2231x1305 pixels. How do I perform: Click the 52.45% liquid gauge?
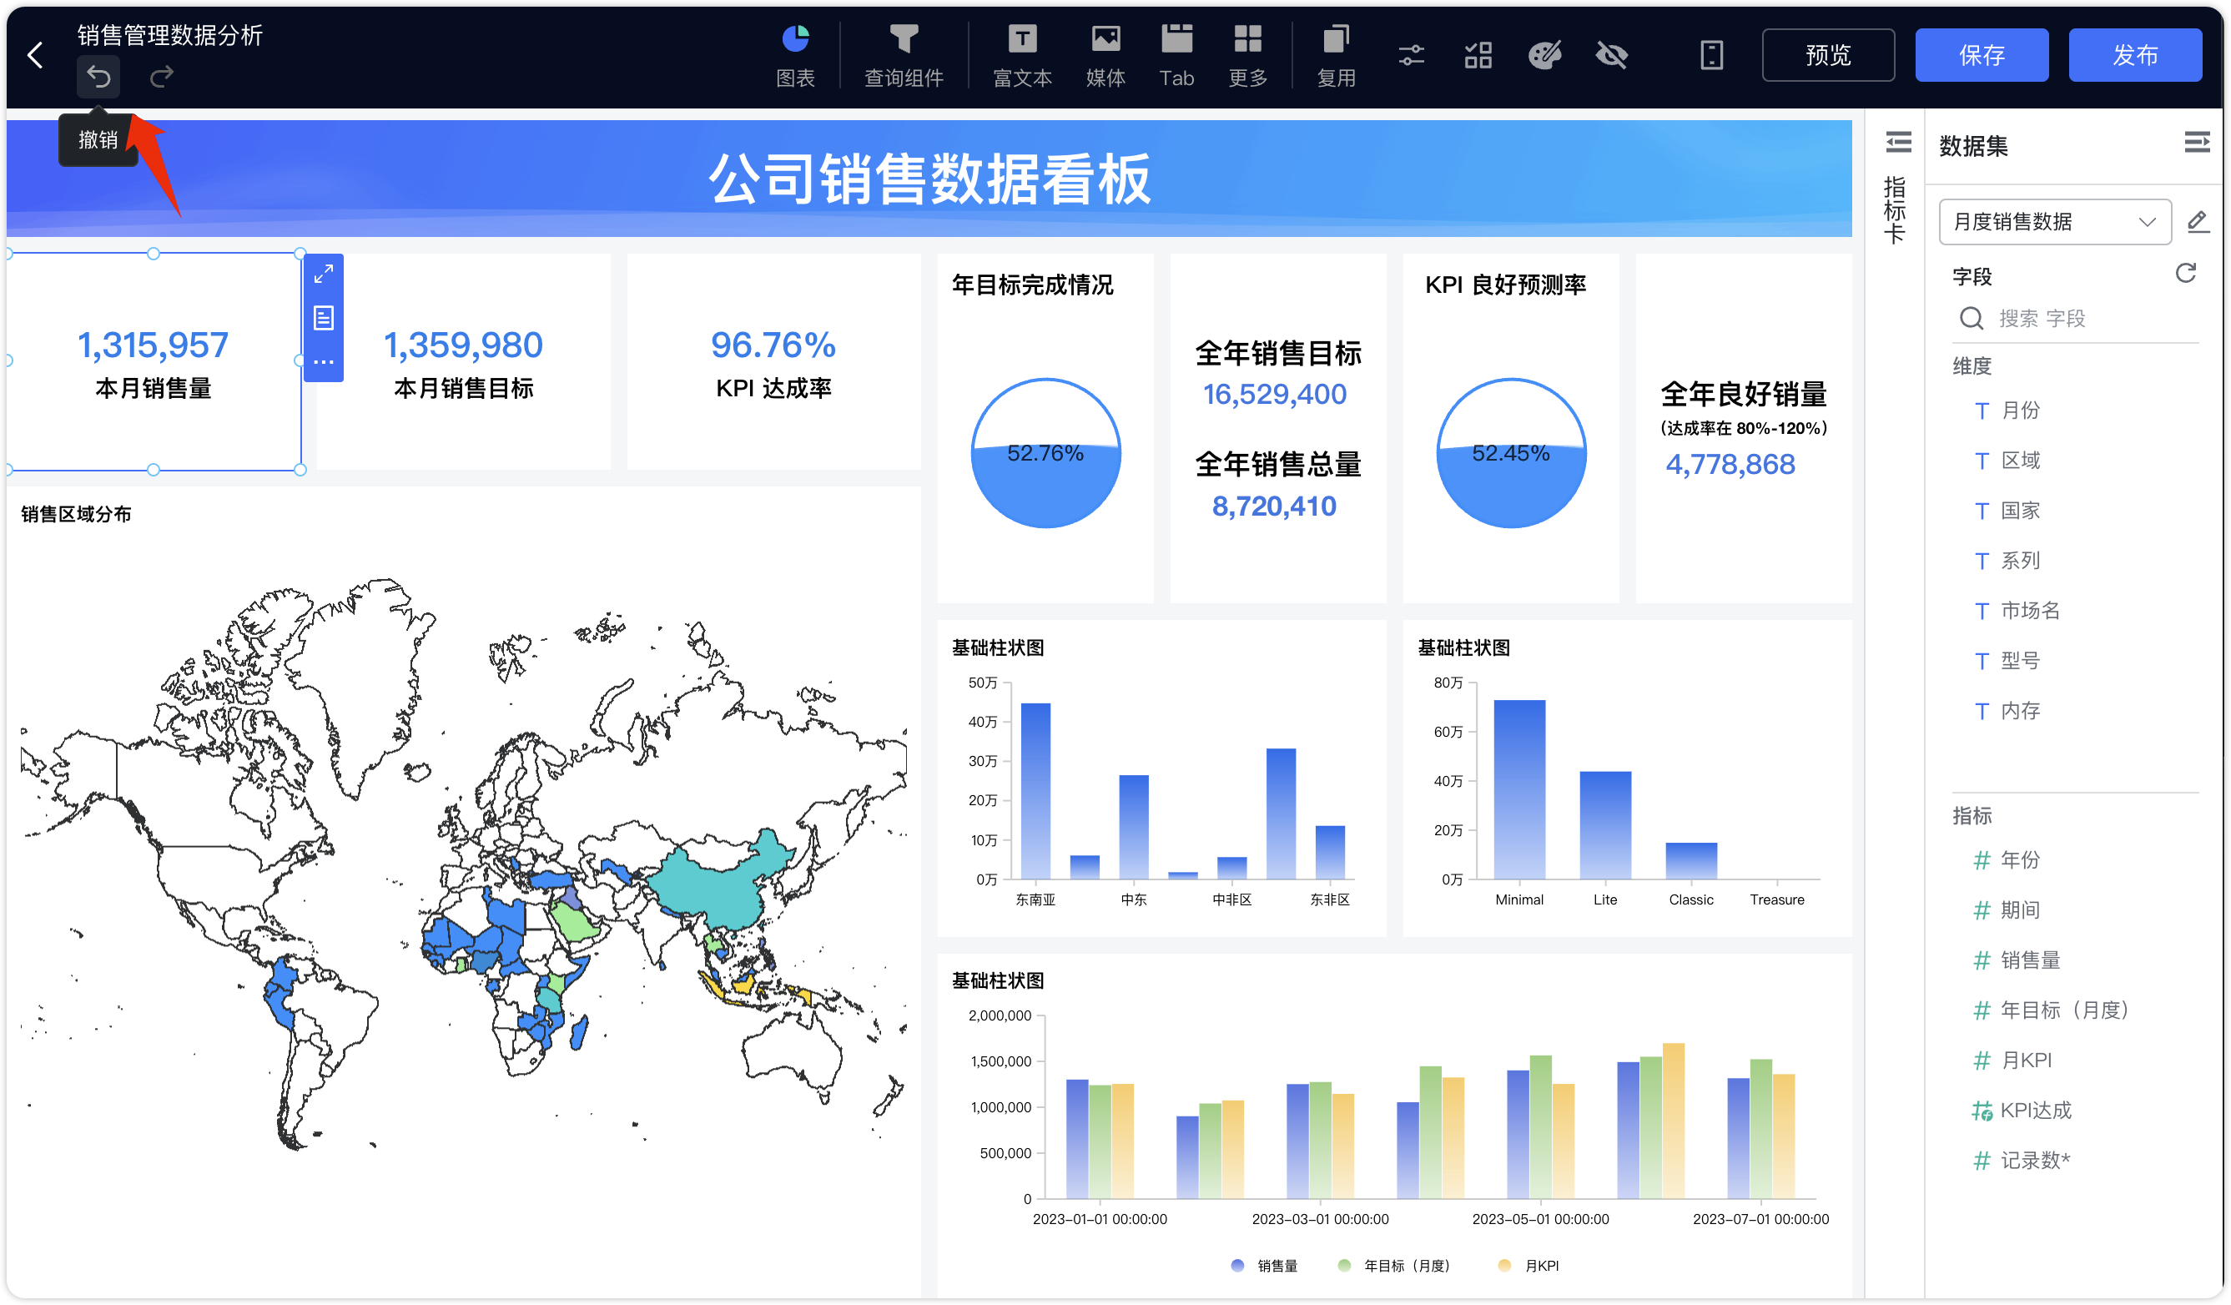tap(1510, 453)
